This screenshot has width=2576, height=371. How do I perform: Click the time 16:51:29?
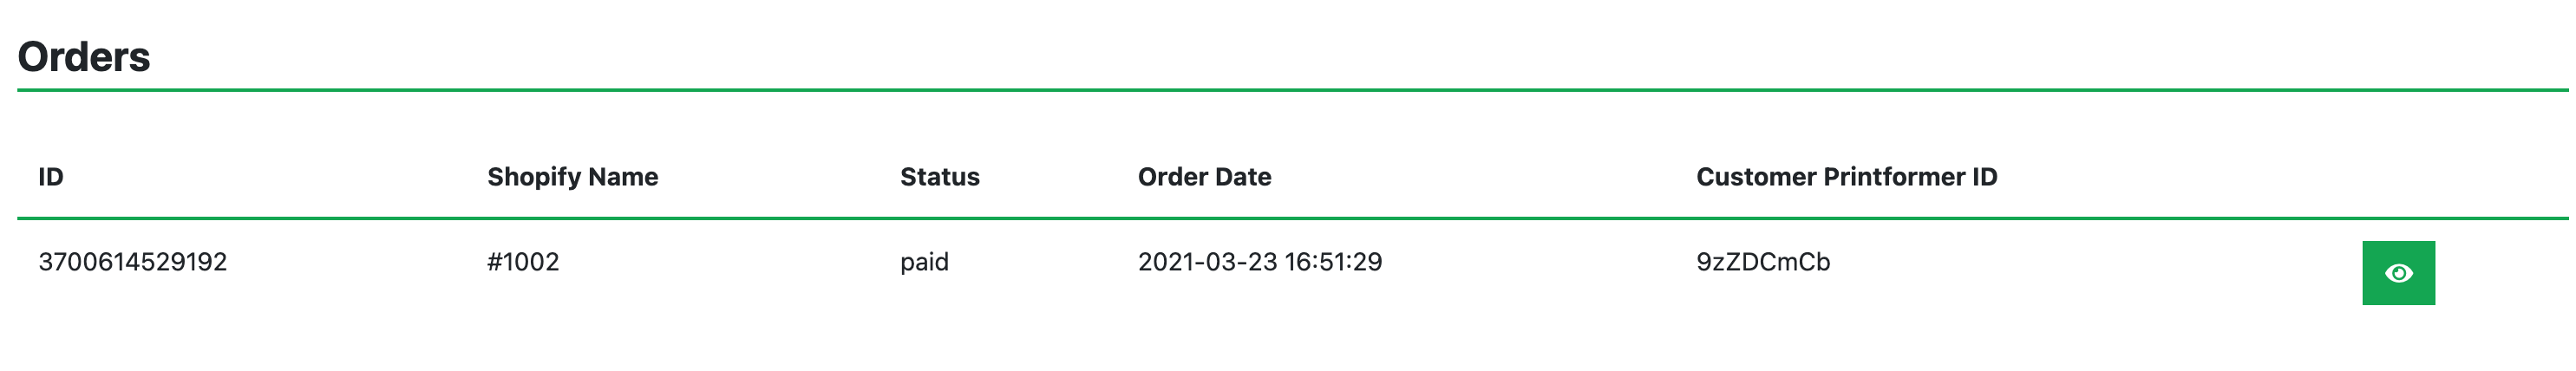coord(1333,262)
